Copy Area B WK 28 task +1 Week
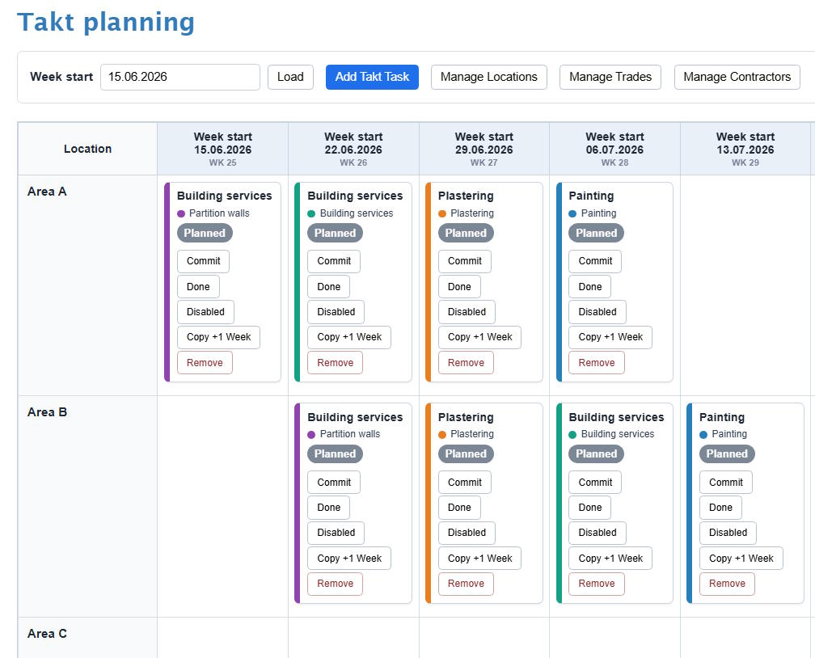Screen dimensions: 815x658 click(x=610, y=559)
